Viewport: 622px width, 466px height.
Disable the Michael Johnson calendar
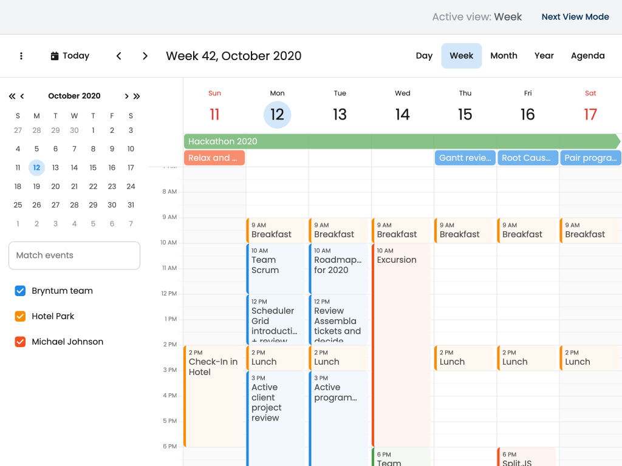(20, 342)
